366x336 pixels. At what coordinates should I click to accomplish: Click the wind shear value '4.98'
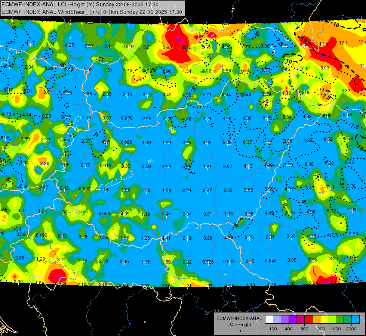point(311,212)
